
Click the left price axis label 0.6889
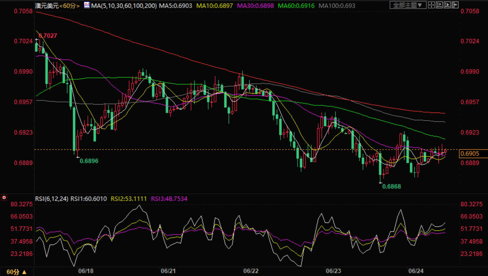pos(23,163)
